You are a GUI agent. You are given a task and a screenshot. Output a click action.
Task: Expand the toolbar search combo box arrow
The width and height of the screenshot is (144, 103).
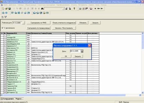click(x=64, y=9)
